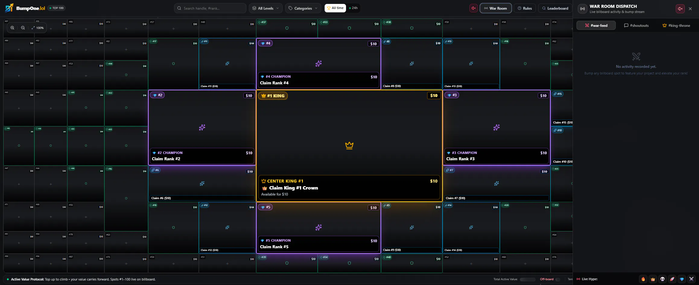This screenshot has height=285, width=699.
Task: Switch to the #shoutouts tab
Action: [636, 25]
